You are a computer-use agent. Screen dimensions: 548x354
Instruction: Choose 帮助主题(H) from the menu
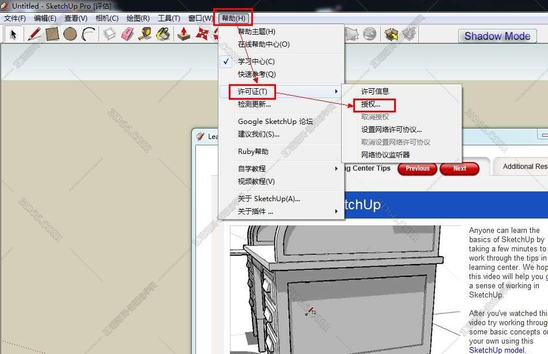[x=282, y=32]
